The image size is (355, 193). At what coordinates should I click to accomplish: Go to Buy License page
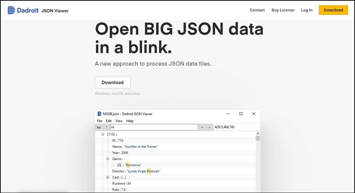283,10
